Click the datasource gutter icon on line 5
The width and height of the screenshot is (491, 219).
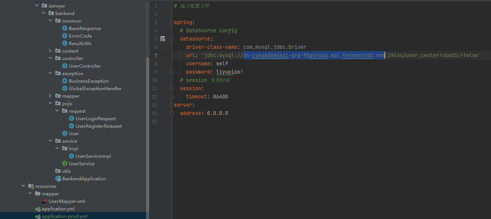163,39
